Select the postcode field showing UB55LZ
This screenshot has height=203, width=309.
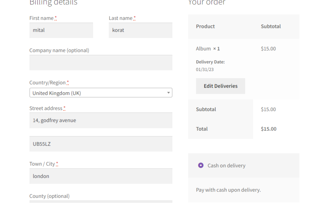[x=101, y=144]
